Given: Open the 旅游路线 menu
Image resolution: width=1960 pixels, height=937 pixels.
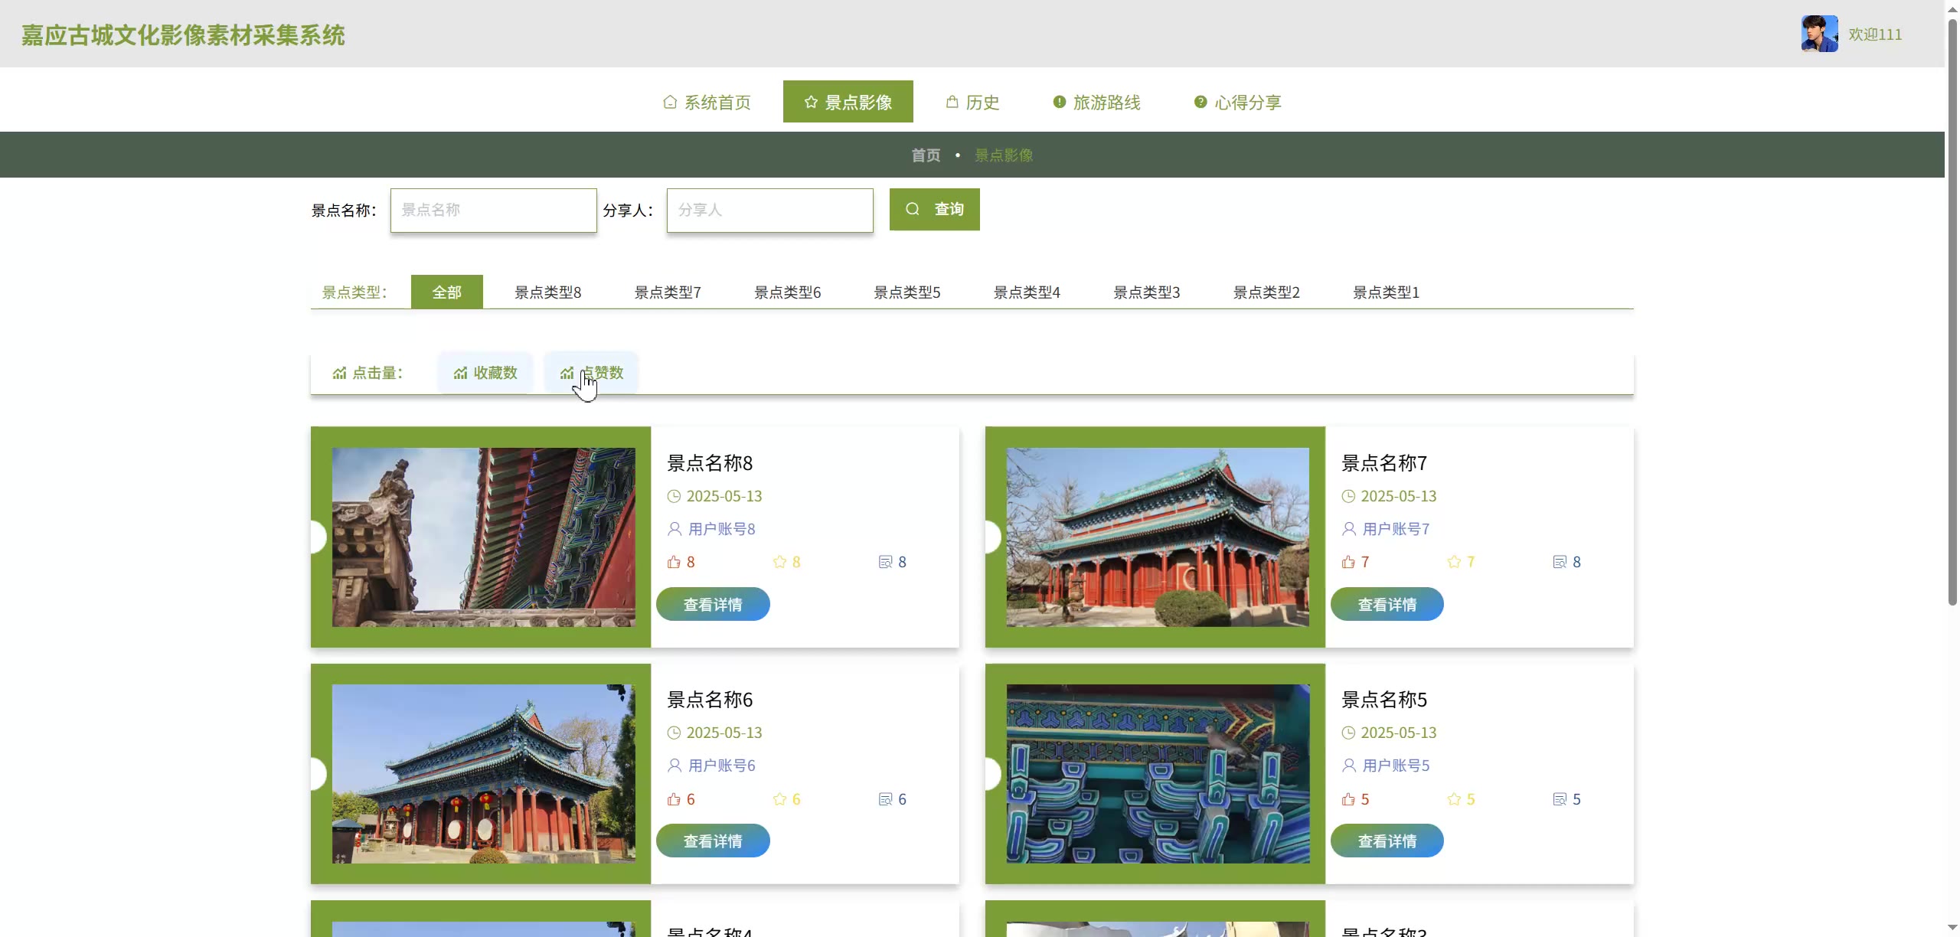Looking at the screenshot, I should 1096,102.
